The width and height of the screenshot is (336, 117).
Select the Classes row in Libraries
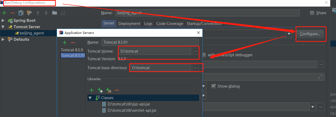click(x=143, y=98)
